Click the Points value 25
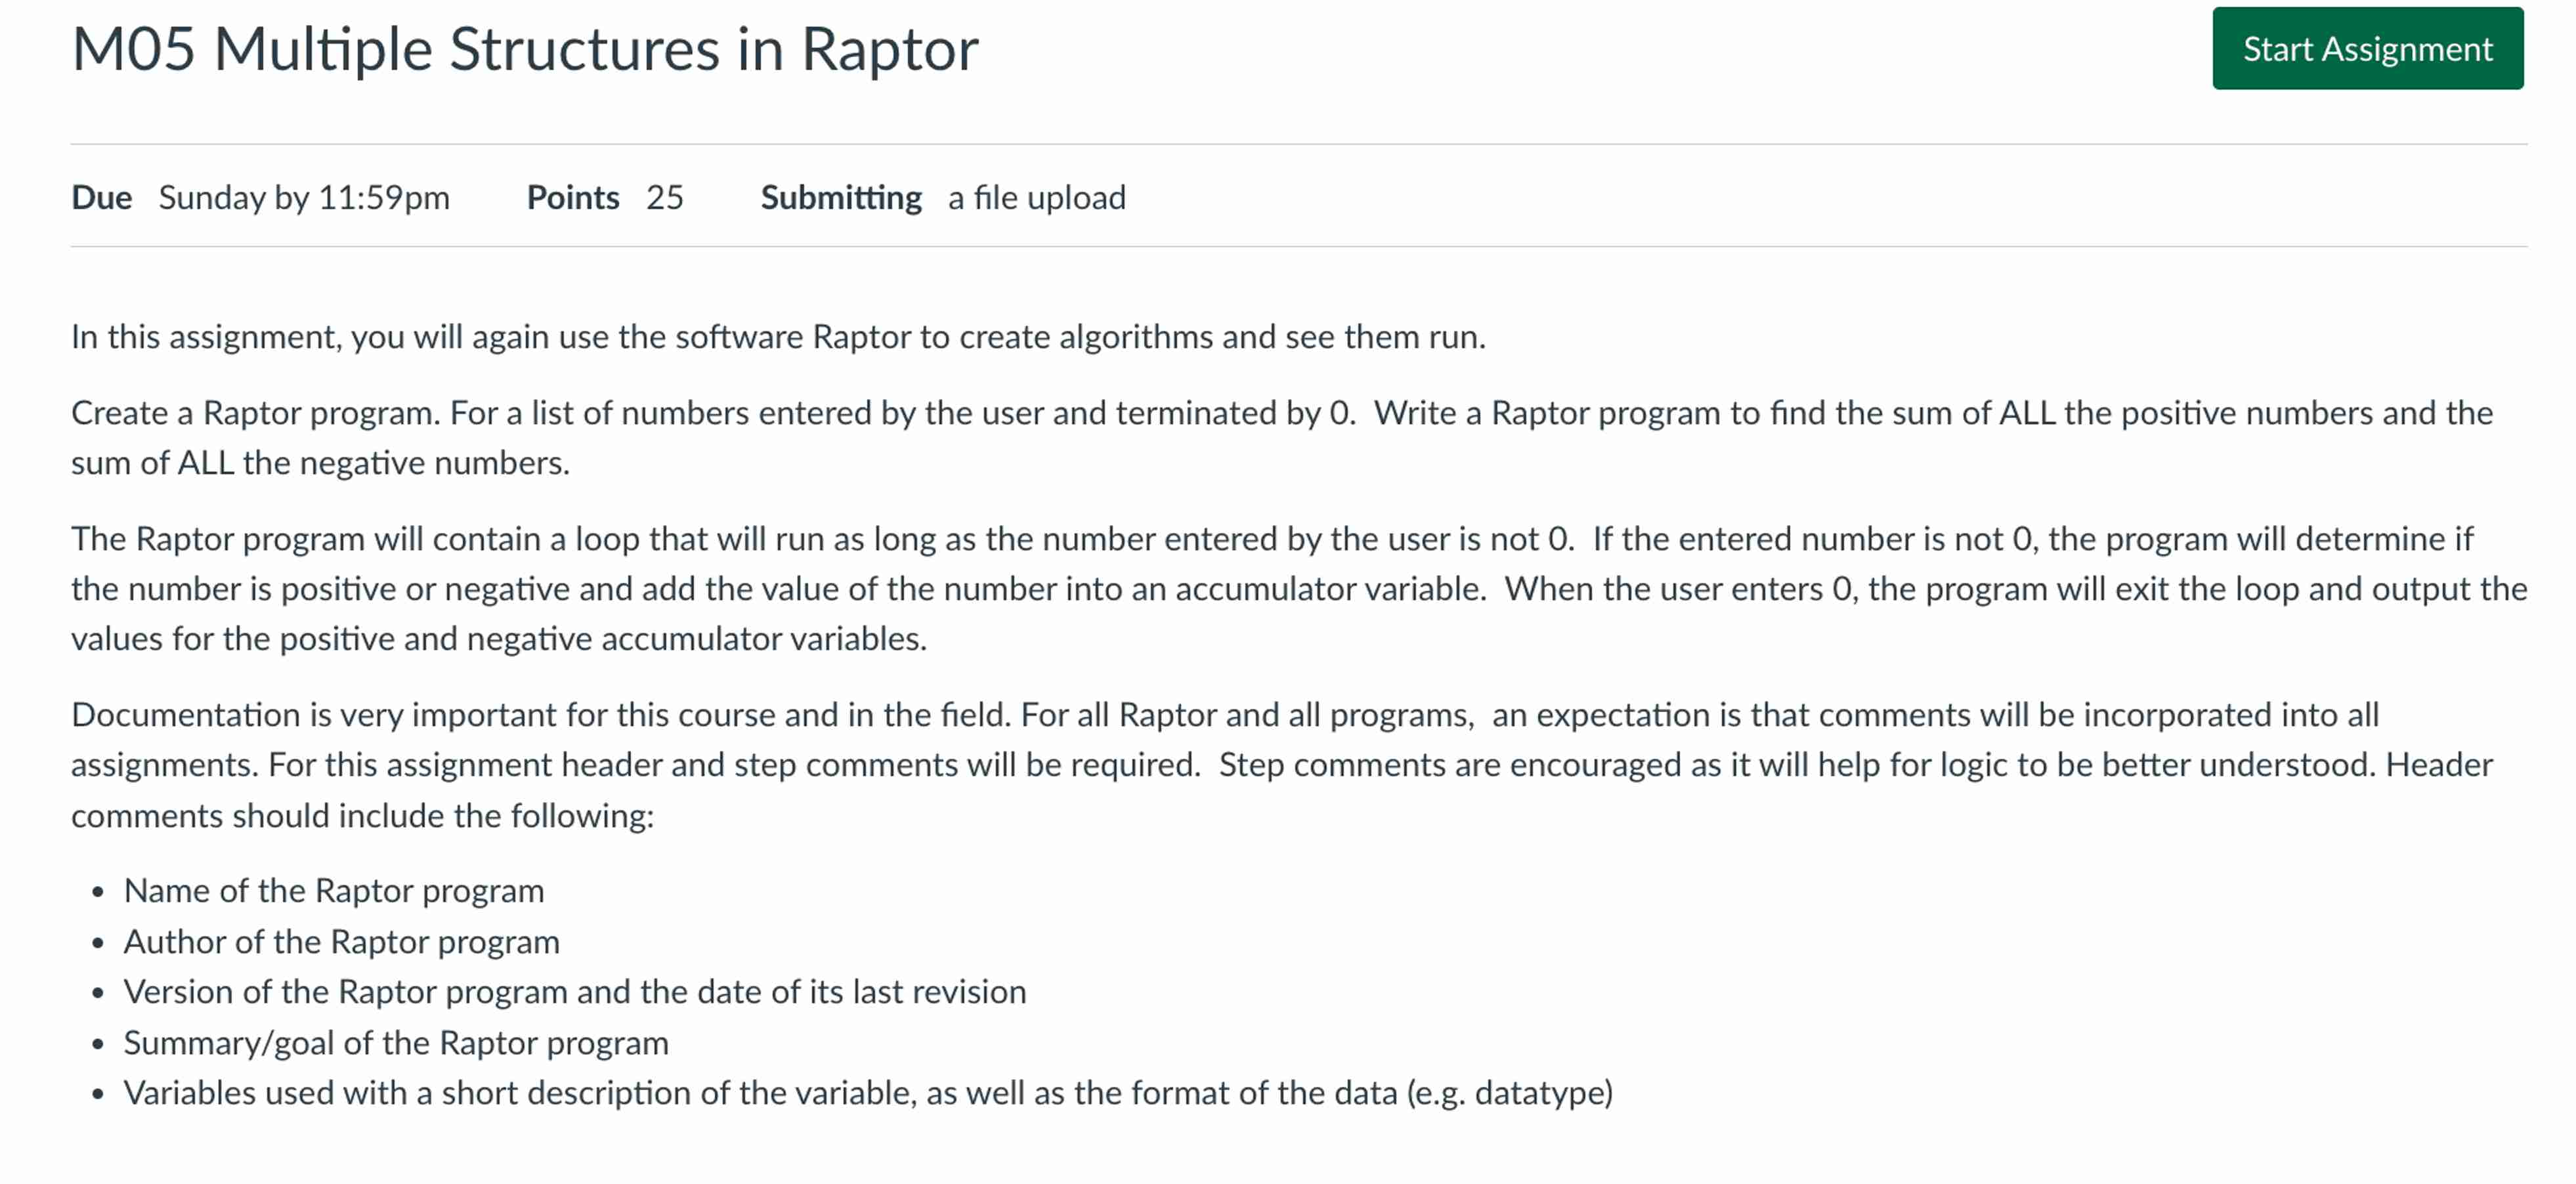2576x1184 pixels. click(664, 197)
